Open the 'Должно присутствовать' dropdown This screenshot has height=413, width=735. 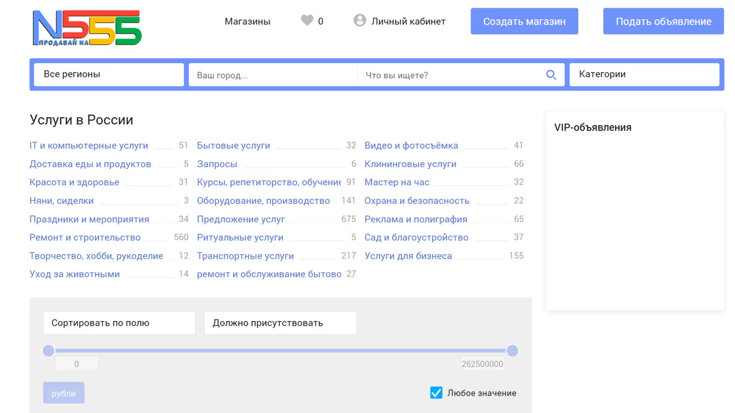[x=280, y=323]
